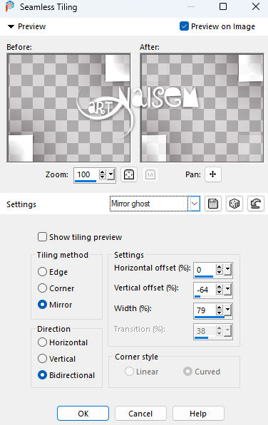Image resolution: width=268 pixels, height=425 pixels.
Task: Click the PaintShop Pro app icon in title bar
Action: click(10, 6)
